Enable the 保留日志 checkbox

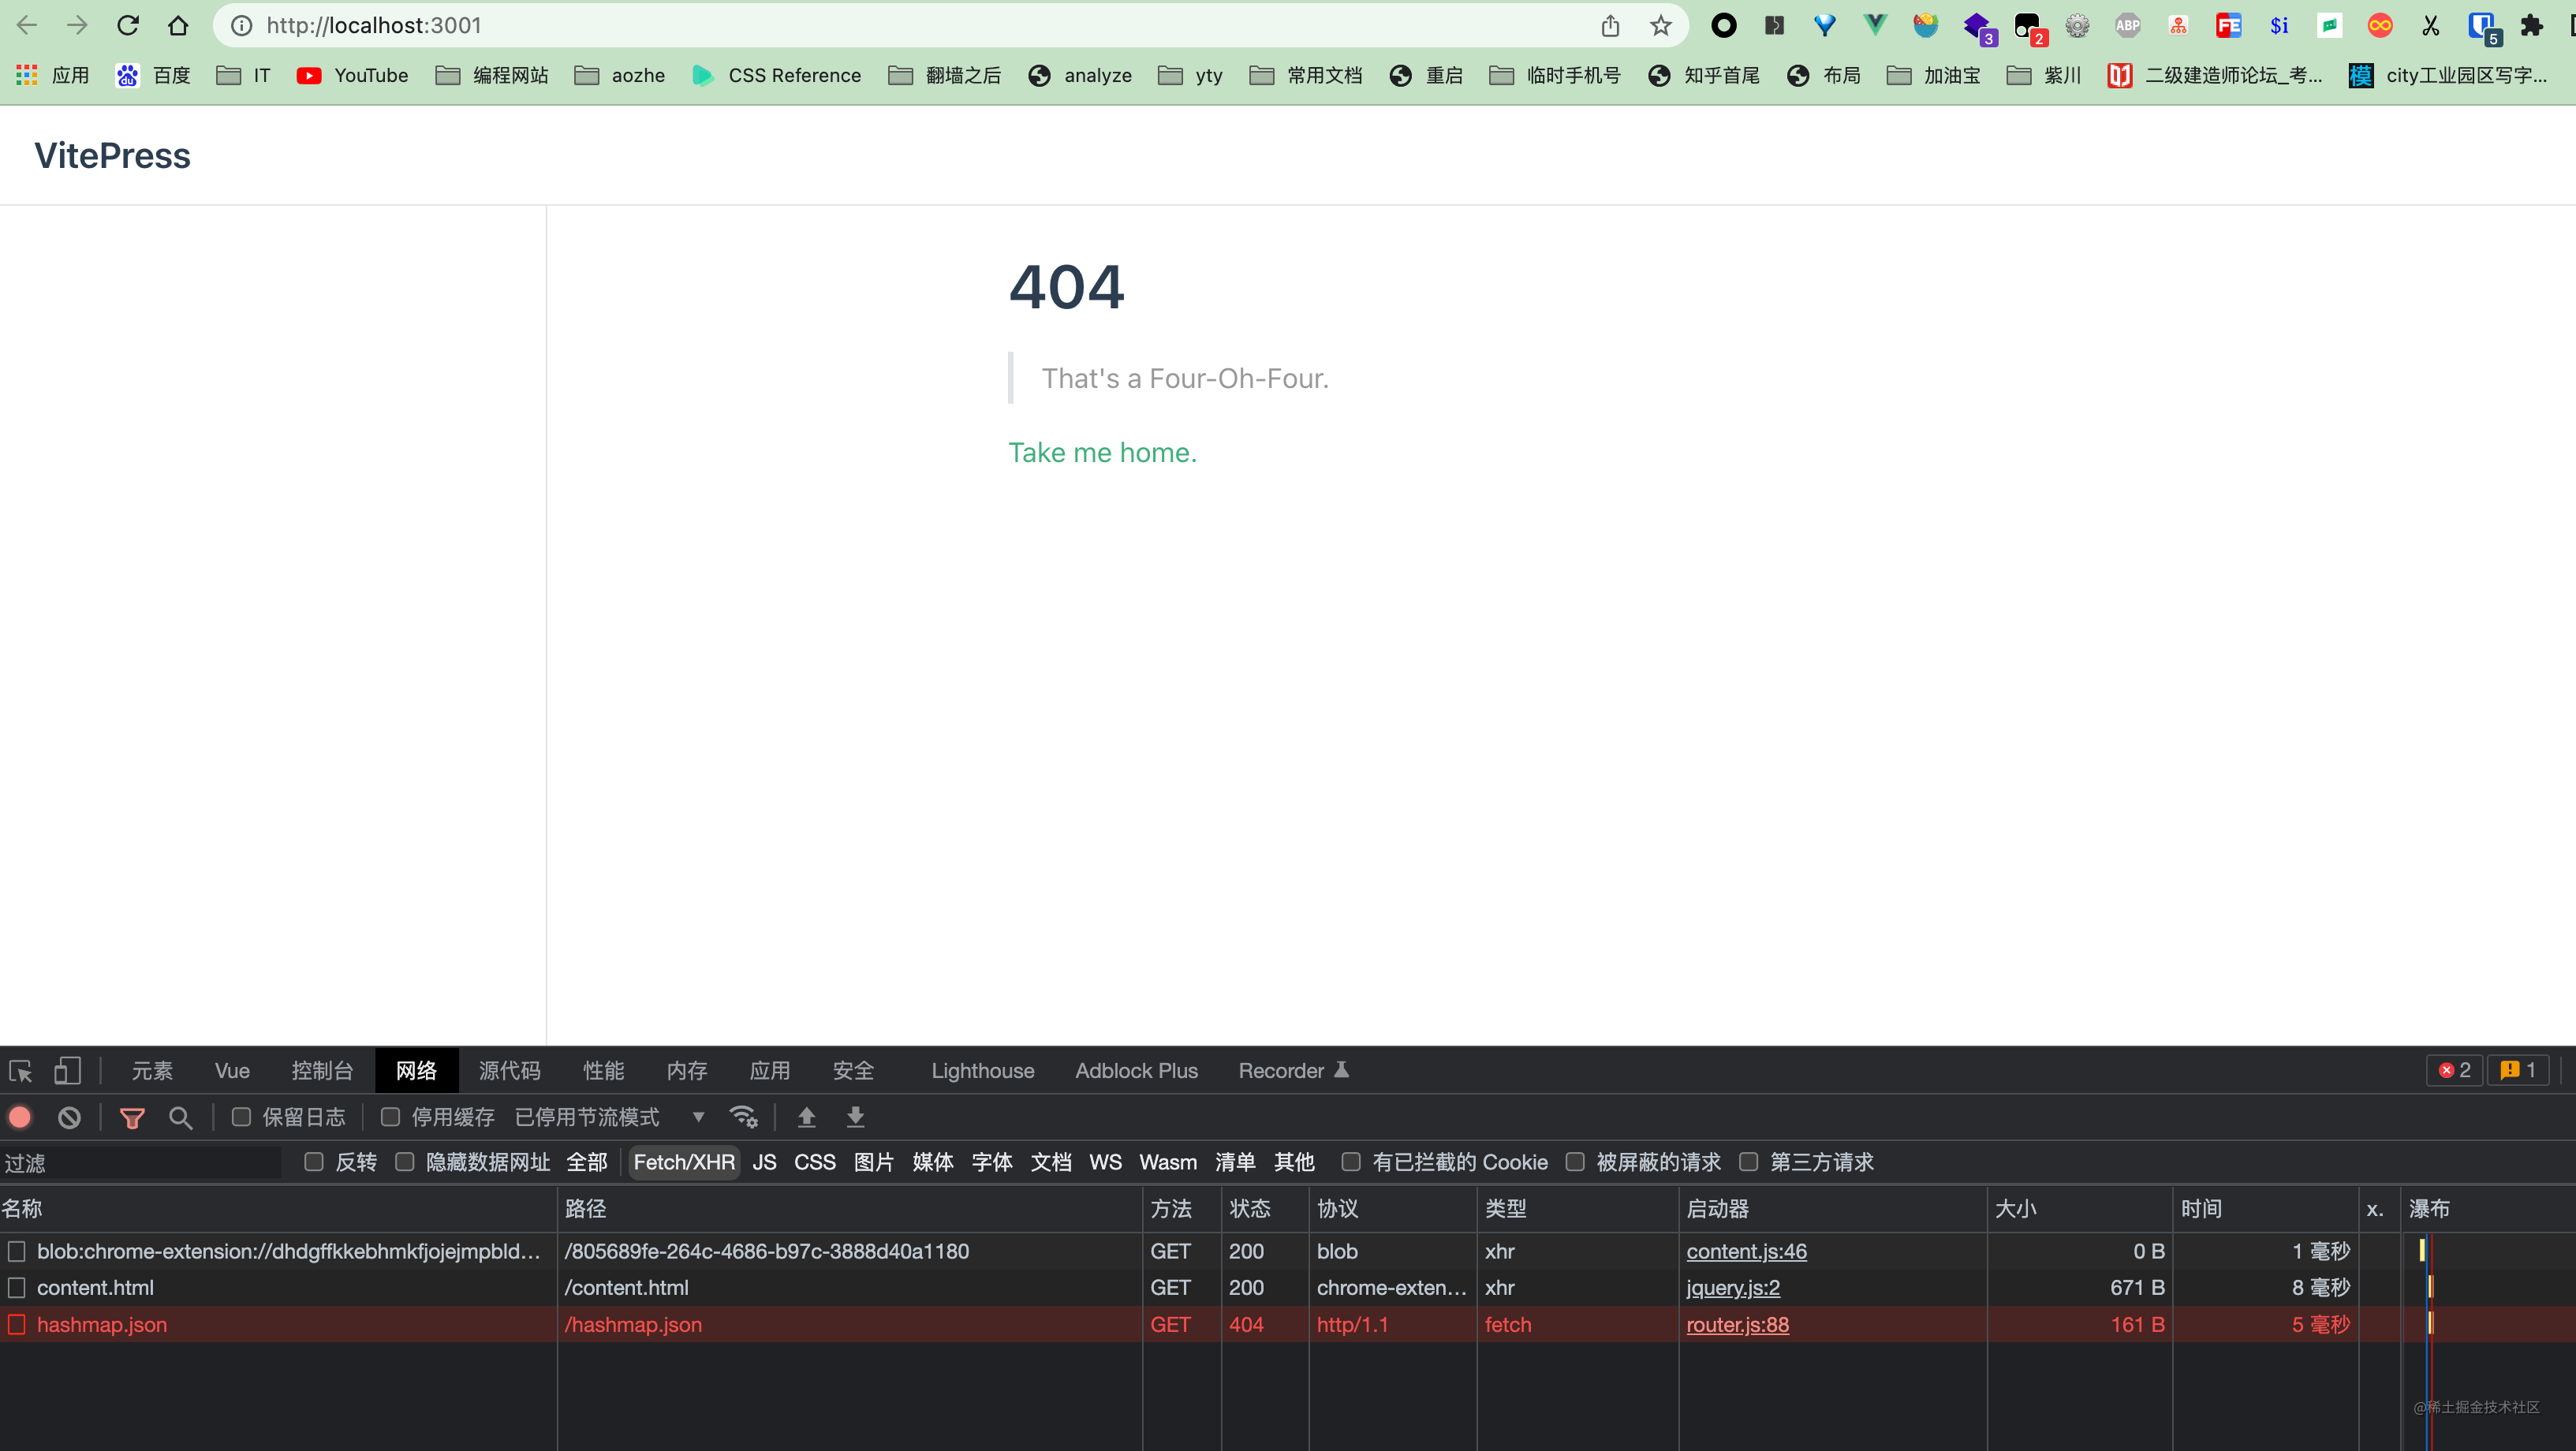241,1117
